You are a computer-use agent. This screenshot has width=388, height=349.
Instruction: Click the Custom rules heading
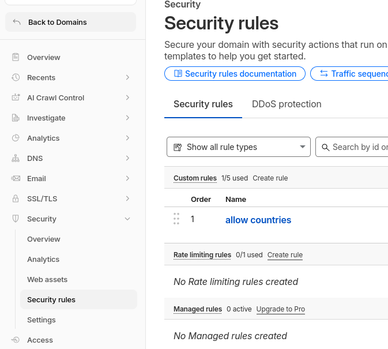[195, 178]
